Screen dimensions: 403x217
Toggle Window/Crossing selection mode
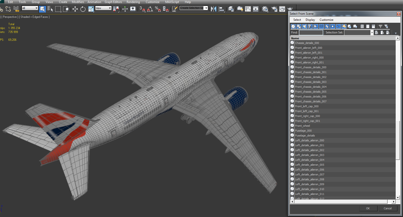[x=66, y=9]
